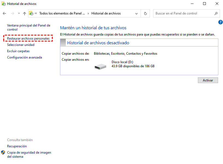223x164 pixels.
Task: Go back using the back arrow
Action: (x=4, y=13)
